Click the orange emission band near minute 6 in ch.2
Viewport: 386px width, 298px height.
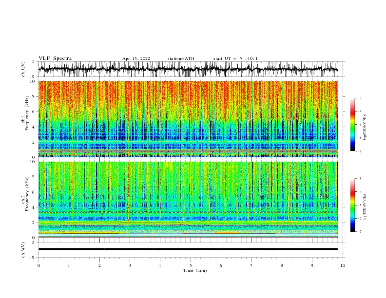(227, 232)
